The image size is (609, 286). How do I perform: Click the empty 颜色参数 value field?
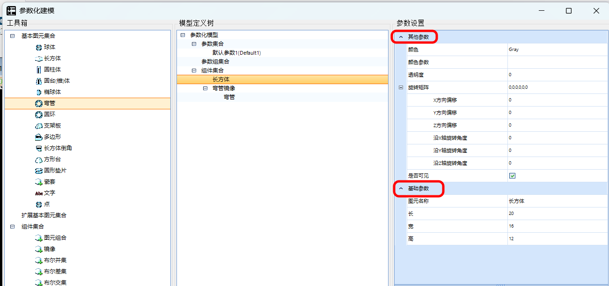click(557, 62)
